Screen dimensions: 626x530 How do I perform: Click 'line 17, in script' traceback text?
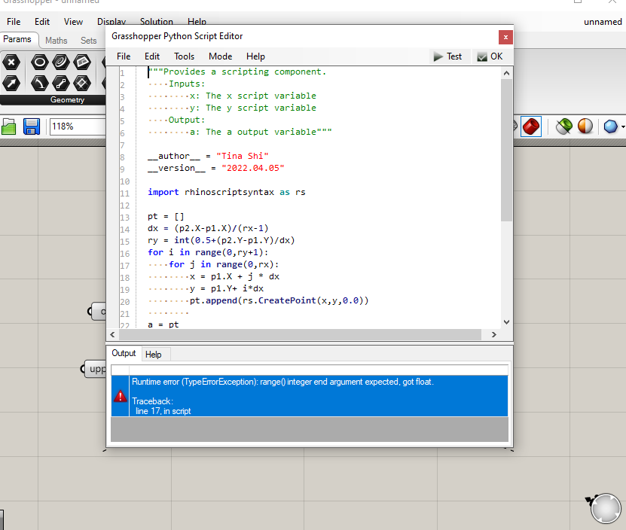(163, 411)
